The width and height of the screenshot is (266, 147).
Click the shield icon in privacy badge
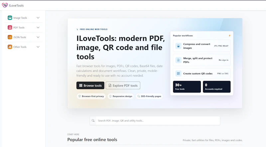point(79,96)
